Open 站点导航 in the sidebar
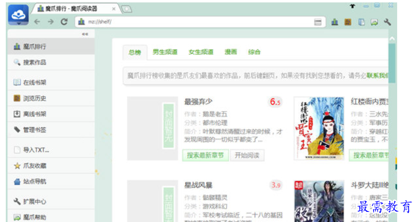This screenshot has height=222, width=416. tap(51, 181)
